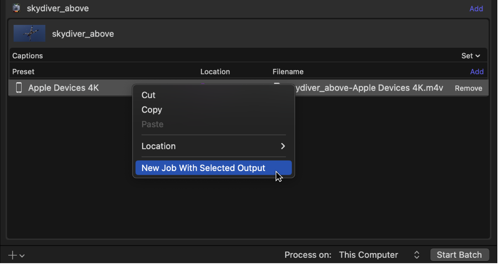
Task: Click the skydiver_above video thumbnail
Action: (x=29, y=33)
